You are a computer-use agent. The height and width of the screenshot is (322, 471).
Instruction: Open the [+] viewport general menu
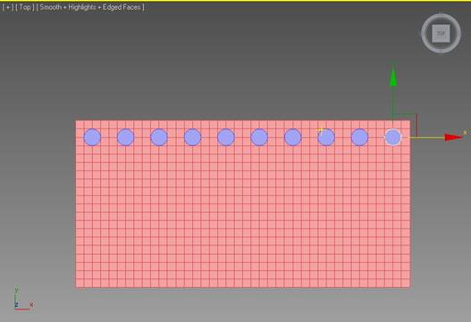[x=8, y=7]
